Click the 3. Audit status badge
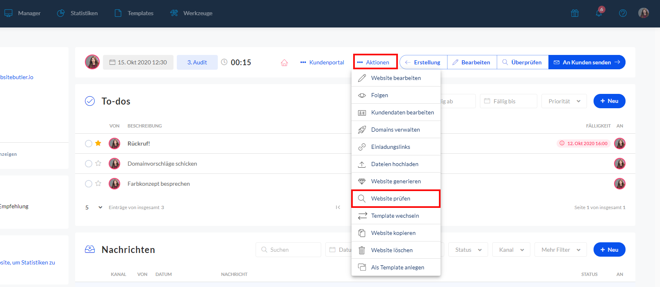This screenshot has height=287, width=660. (x=197, y=62)
